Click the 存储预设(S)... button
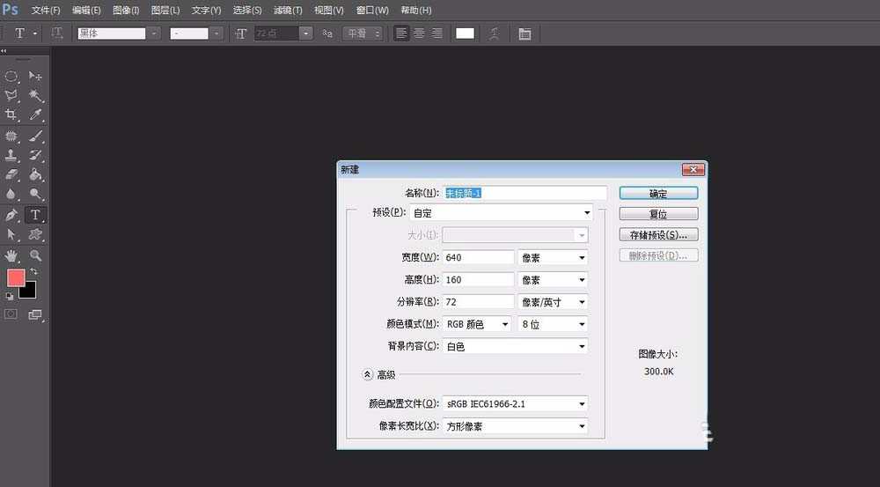 pyautogui.click(x=658, y=235)
